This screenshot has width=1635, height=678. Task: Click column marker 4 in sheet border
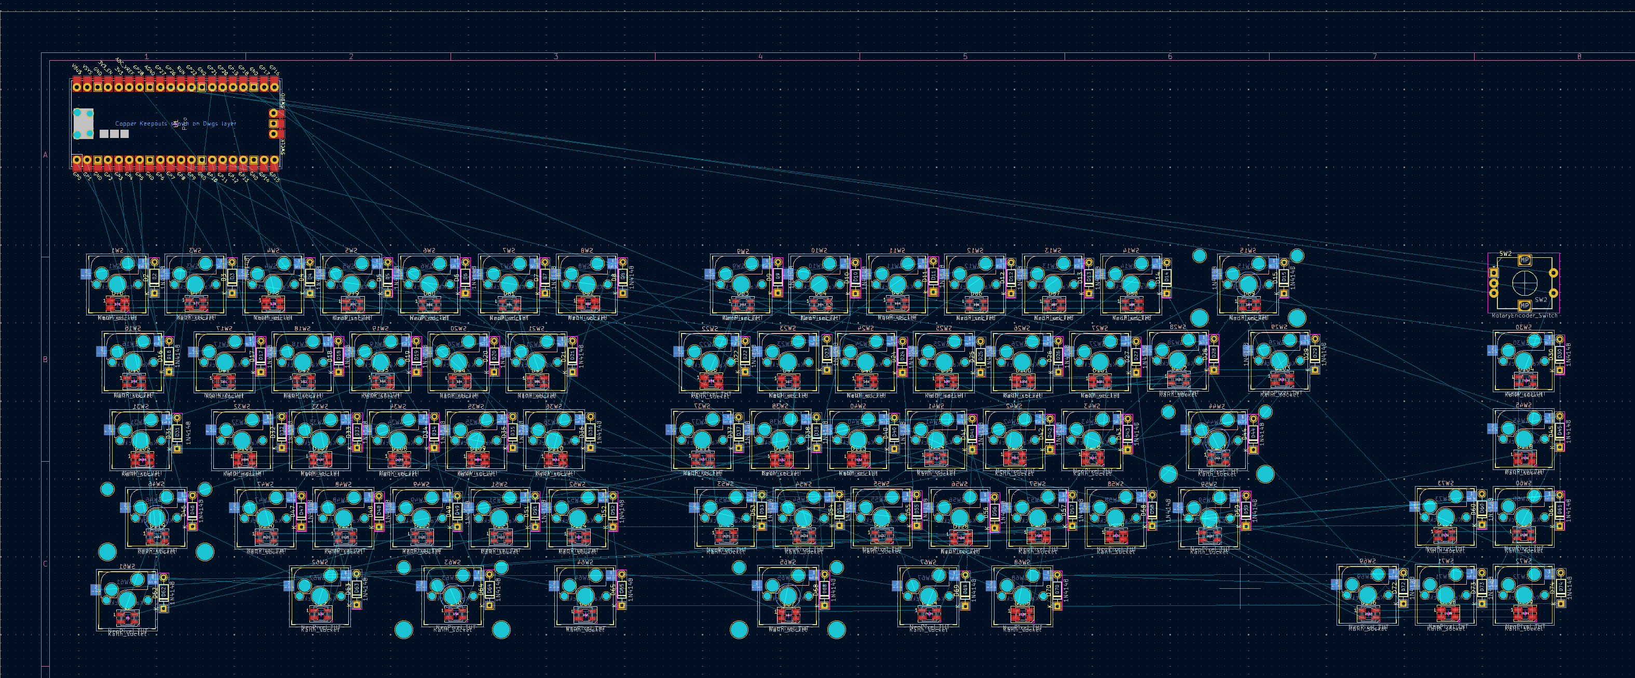[x=760, y=57]
